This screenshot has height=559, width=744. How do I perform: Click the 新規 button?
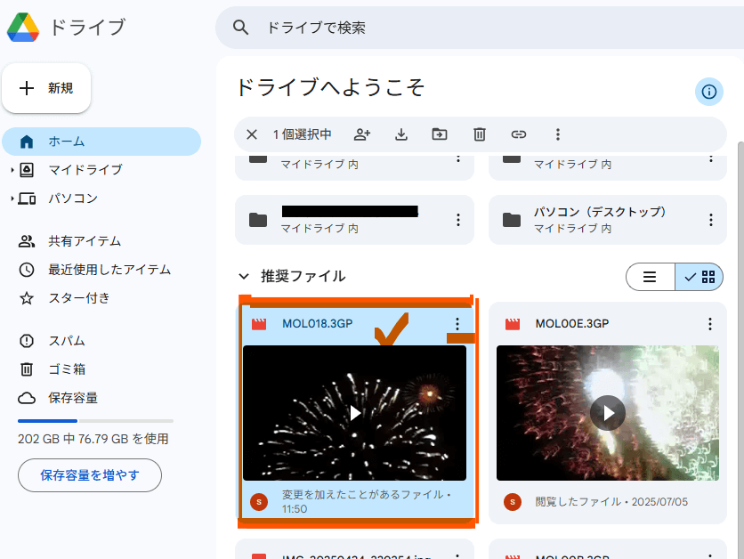(46, 88)
